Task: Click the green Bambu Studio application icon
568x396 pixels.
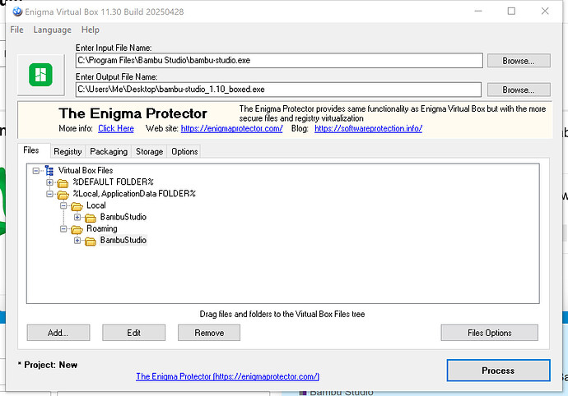Action: coord(40,75)
